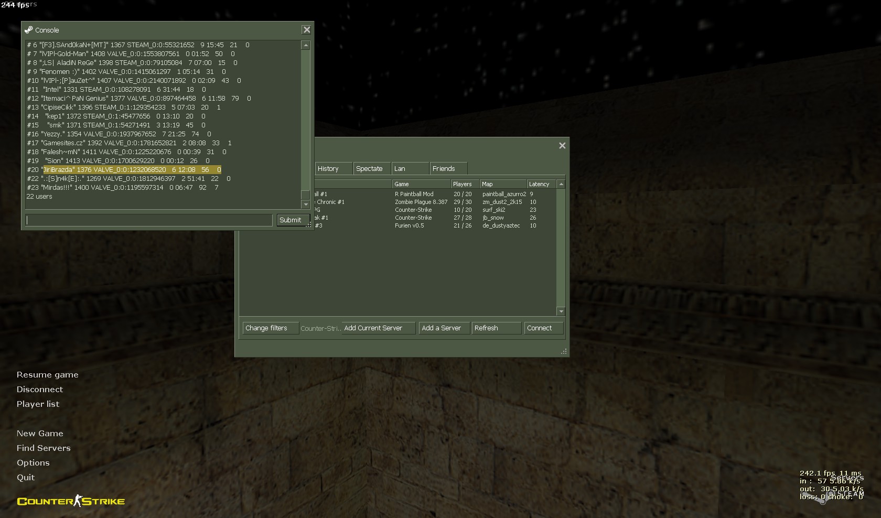The width and height of the screenshot is (881, 518).
Task: Click the server browser resize grip
Action: click(564, 352)
